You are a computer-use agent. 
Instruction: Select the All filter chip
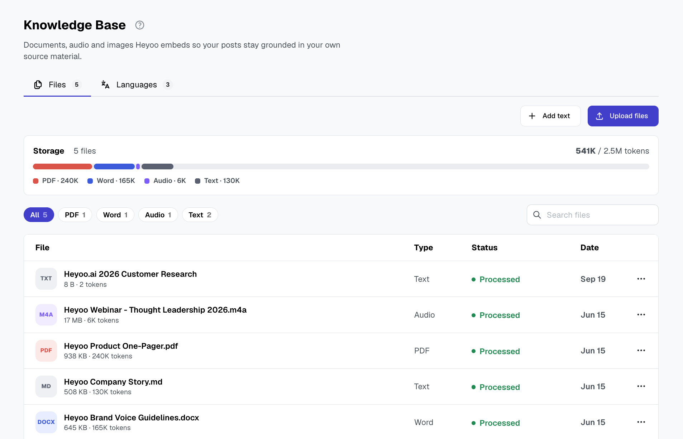click(x=39, y=215)
